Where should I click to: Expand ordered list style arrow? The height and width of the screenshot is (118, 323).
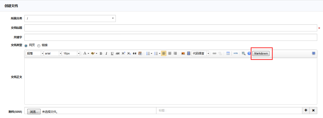[151, 53]
